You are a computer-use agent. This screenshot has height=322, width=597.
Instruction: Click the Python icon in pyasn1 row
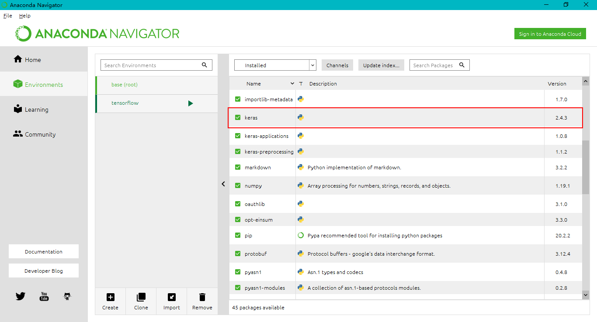(x=301, y=272)
